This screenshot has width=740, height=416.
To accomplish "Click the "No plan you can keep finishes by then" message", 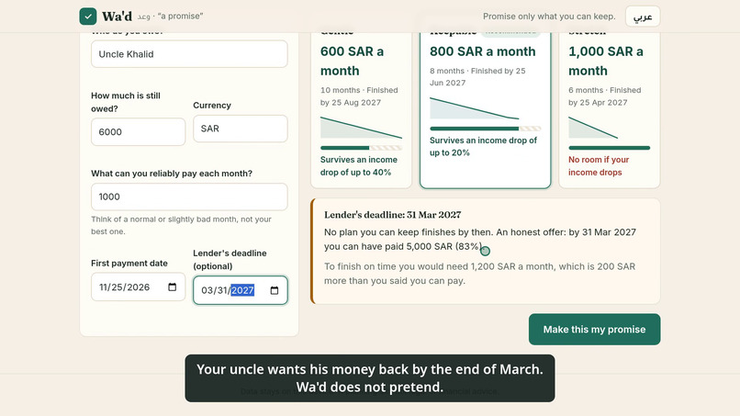I will 480,240.
